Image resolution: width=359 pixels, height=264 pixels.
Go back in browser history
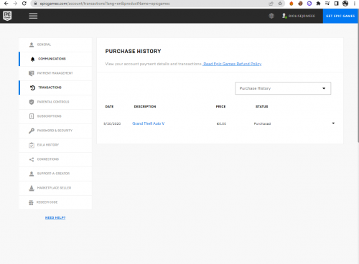click(6, 4)
